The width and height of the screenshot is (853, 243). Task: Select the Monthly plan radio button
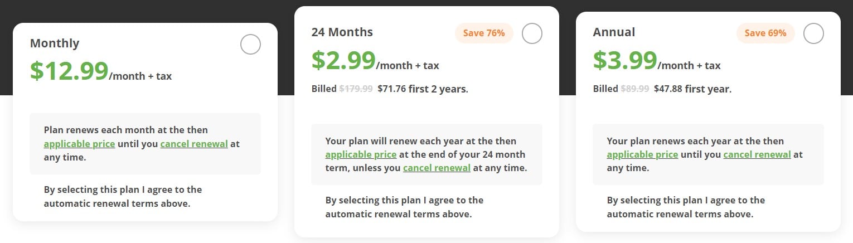[x=250, y=45]
